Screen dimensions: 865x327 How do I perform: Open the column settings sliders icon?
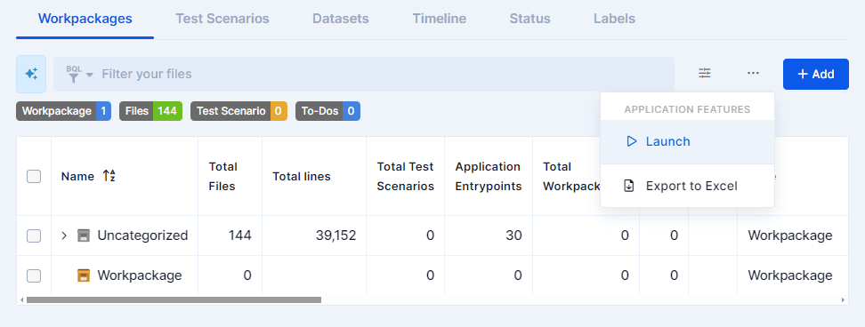point(705,73)
